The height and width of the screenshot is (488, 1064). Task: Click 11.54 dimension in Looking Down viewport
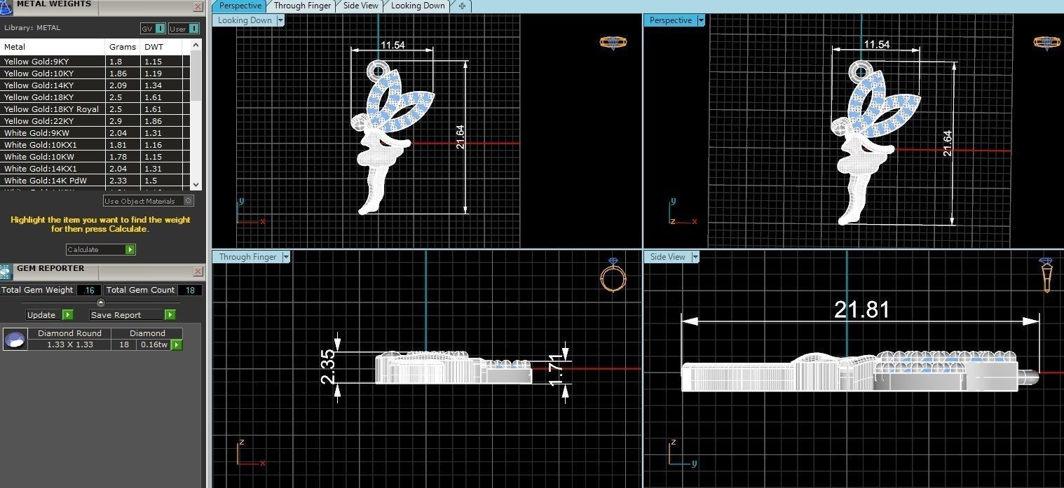[392, 45]
